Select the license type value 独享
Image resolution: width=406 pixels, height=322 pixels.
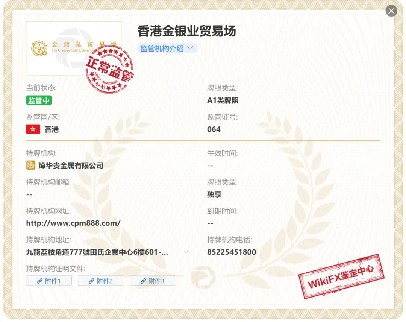click(x=214, y=194)
